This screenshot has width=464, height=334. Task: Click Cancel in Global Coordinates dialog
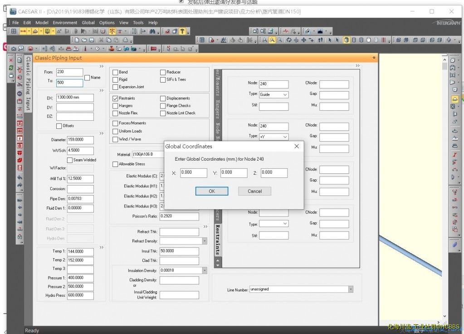tap(254, 192)
